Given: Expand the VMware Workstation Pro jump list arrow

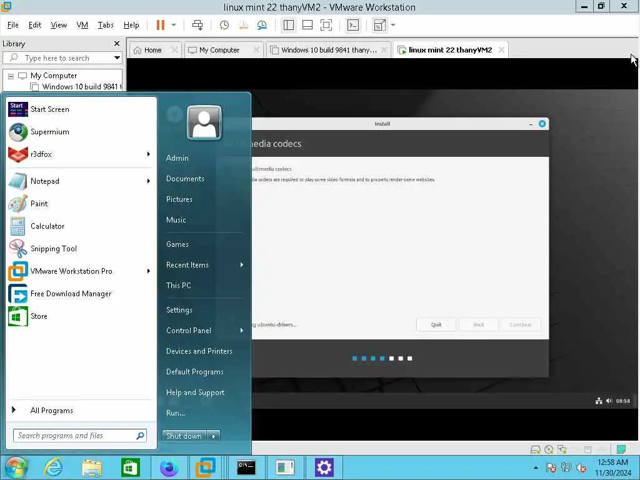Looking at the screenshot, I should tap(149, 271).
